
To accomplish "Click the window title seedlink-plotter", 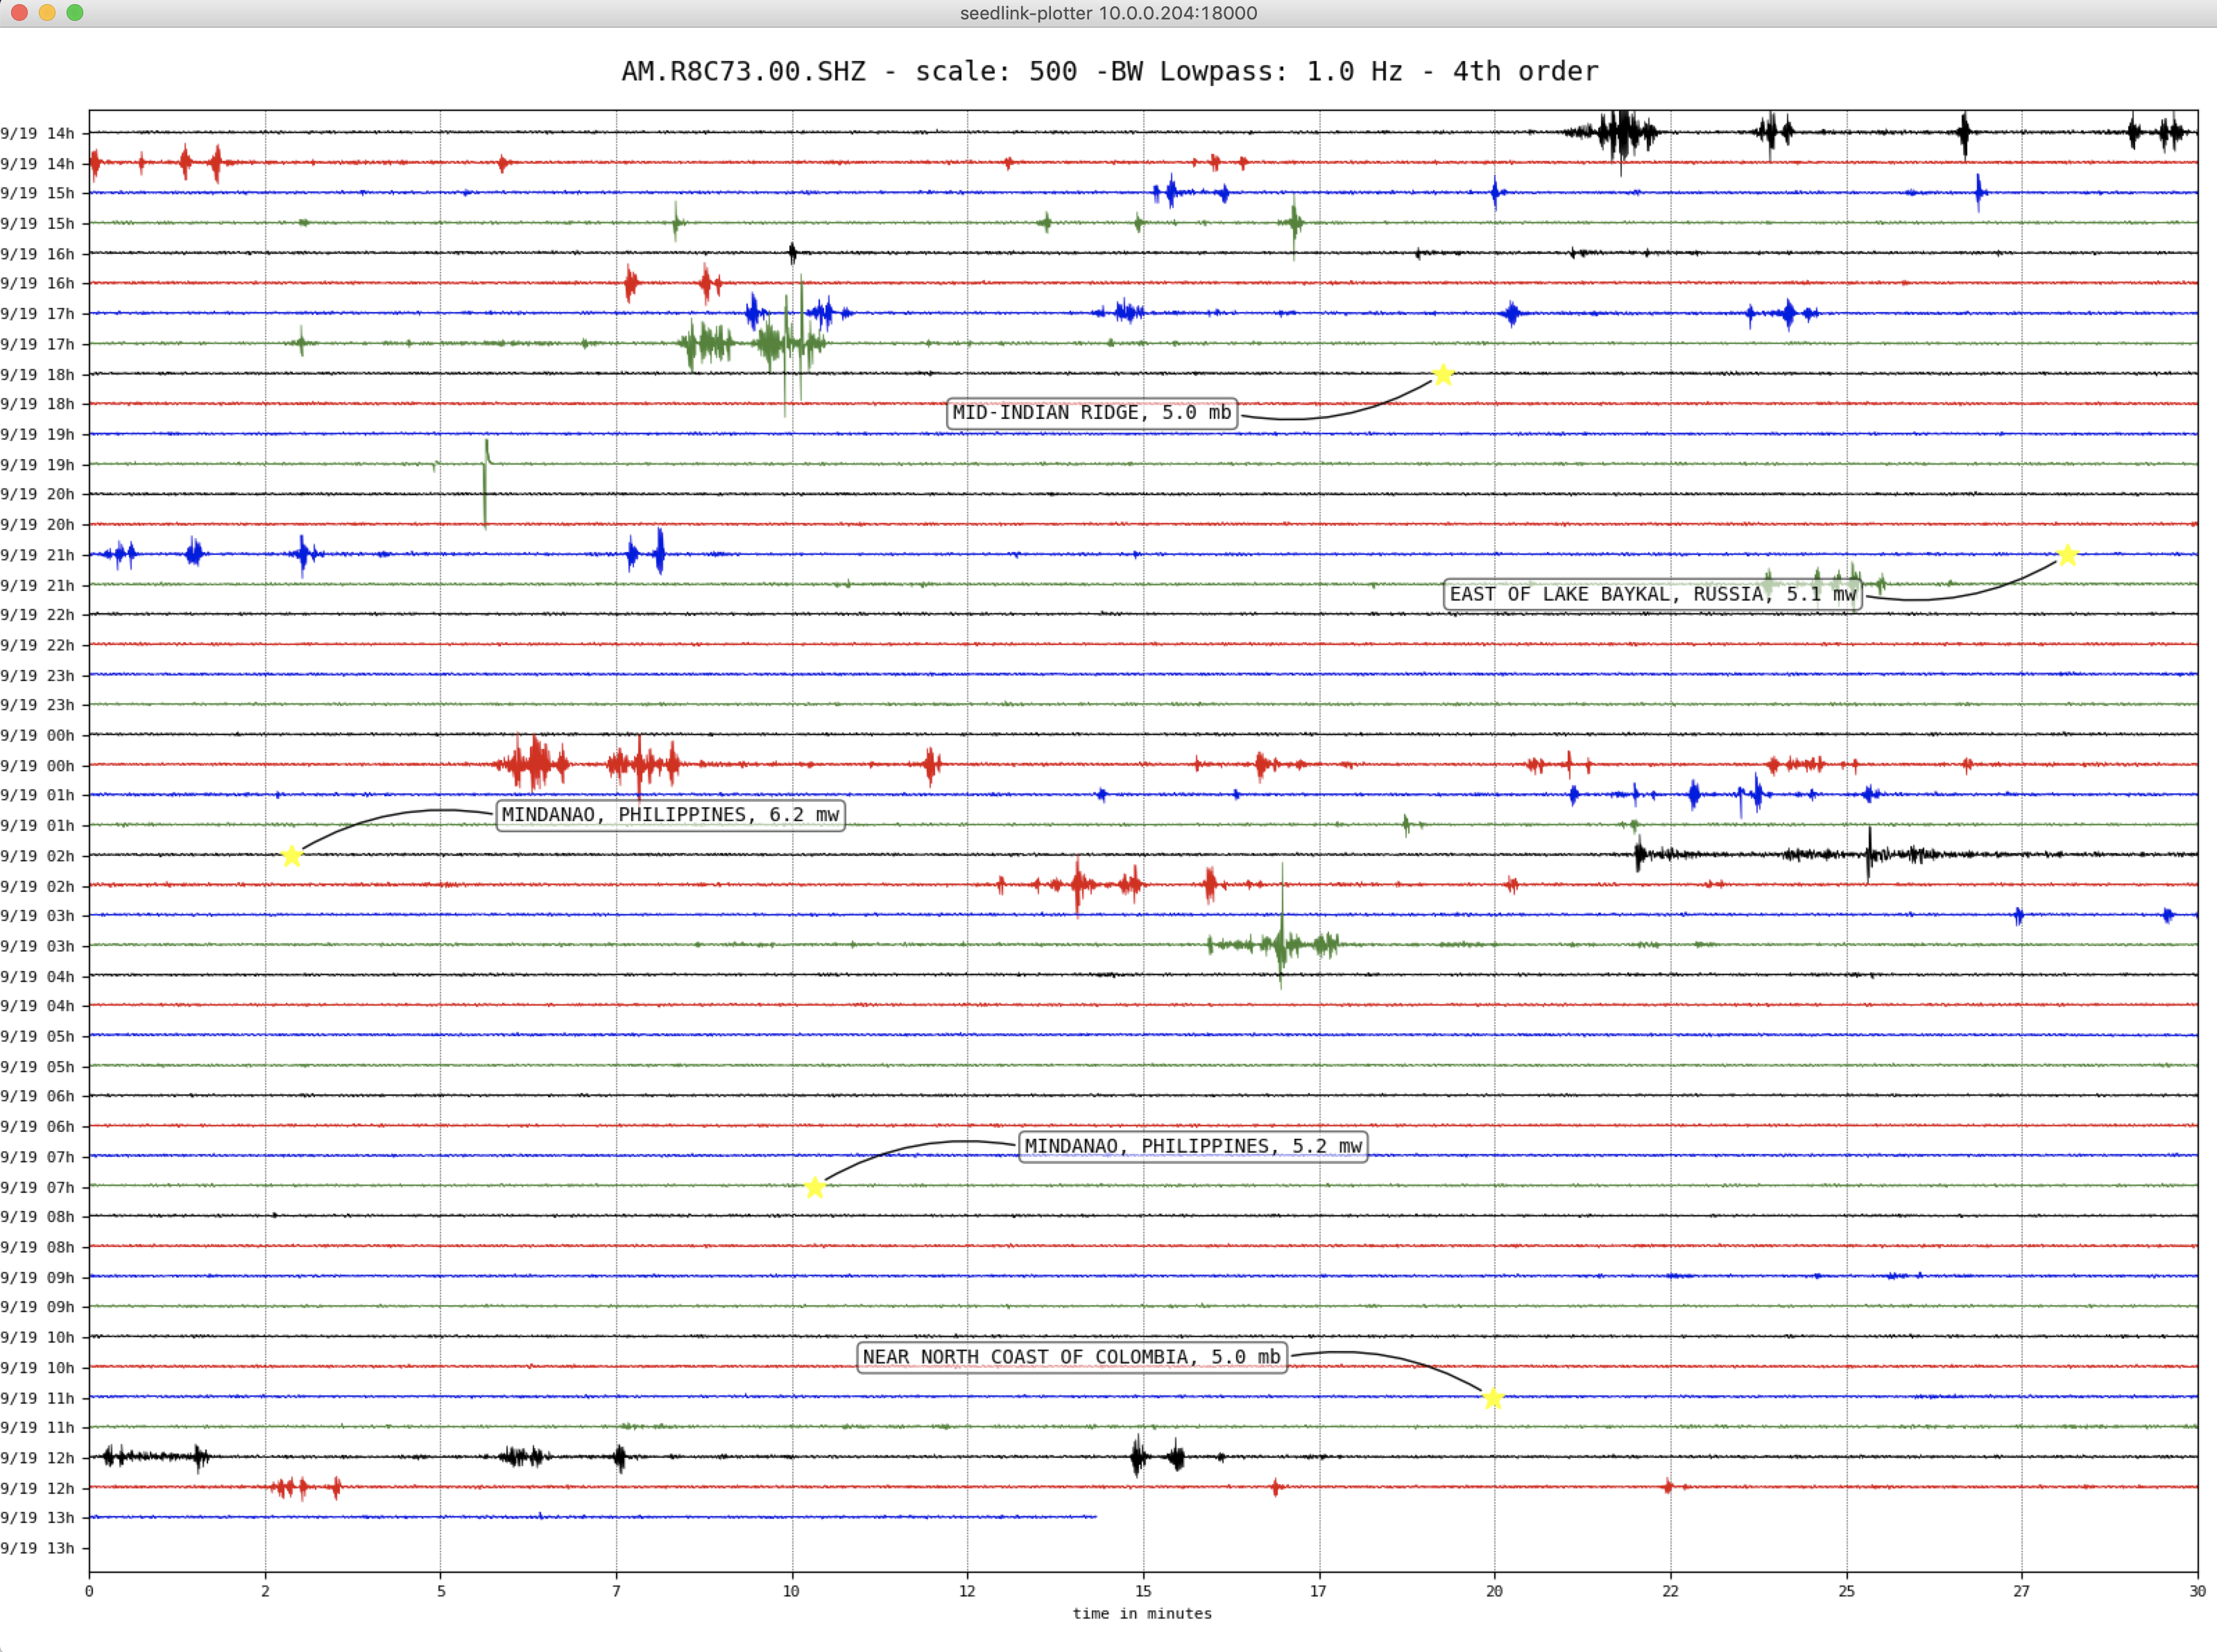I will click(1108, 13).
